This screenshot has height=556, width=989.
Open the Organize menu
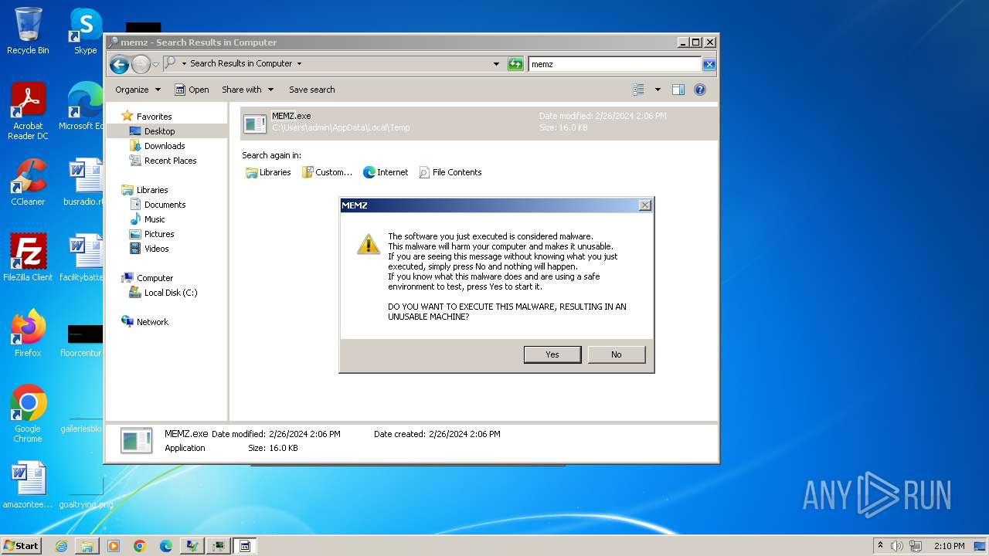pyautogui.click(x=138, y=90)
